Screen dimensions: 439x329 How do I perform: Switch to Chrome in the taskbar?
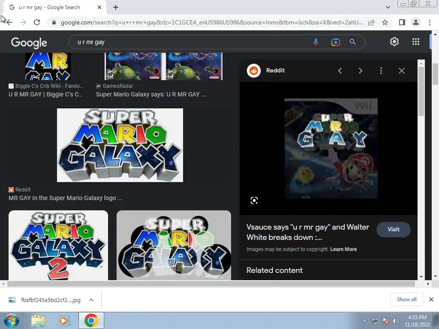coord(91,320)
